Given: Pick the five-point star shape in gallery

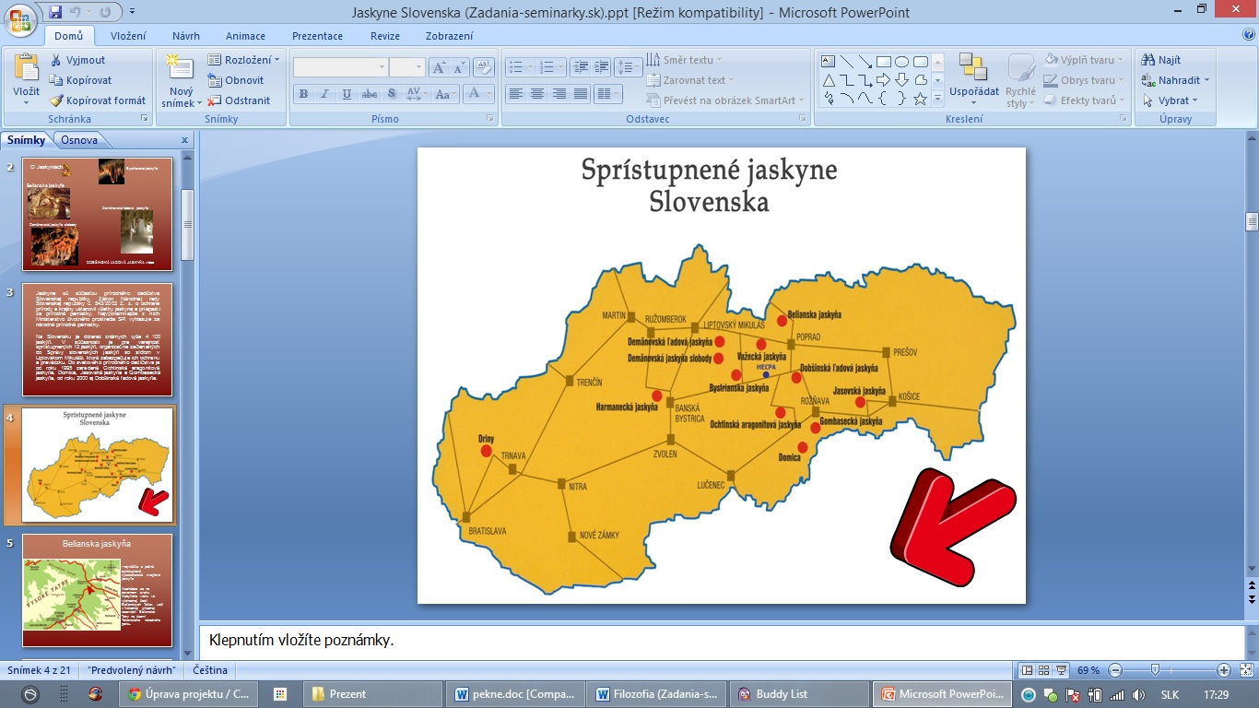Looking at the screenshot, I should pos(920,99).
